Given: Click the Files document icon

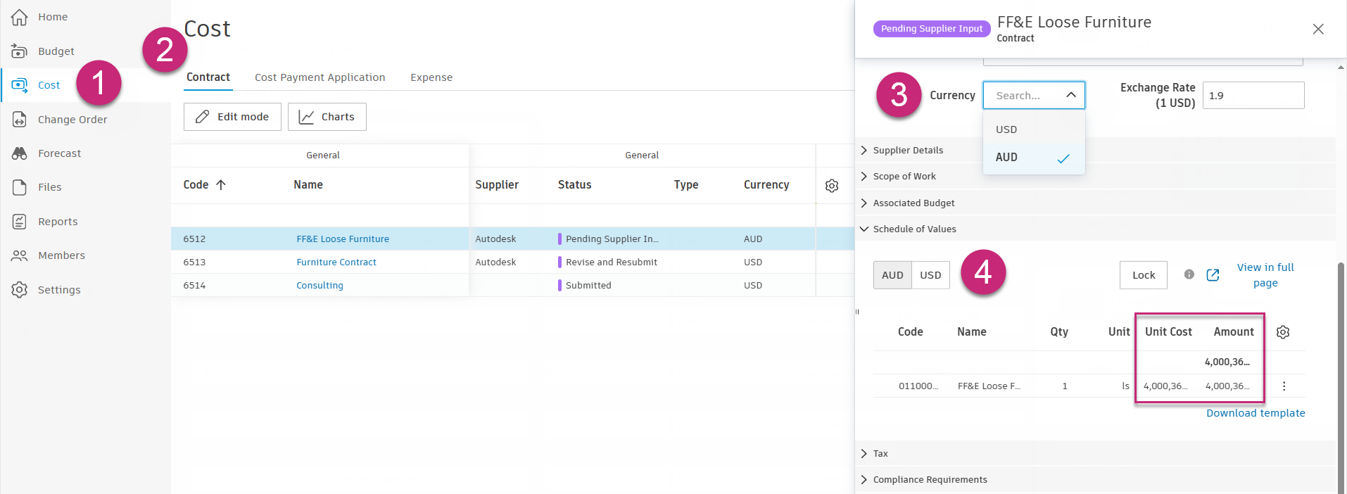Looking at the screenshot, I should tap(20, 187).
